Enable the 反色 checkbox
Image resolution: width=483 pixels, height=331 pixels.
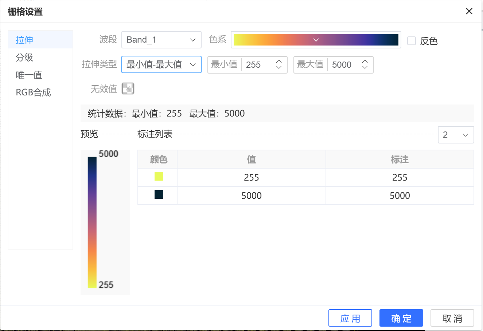pos(412,41)
